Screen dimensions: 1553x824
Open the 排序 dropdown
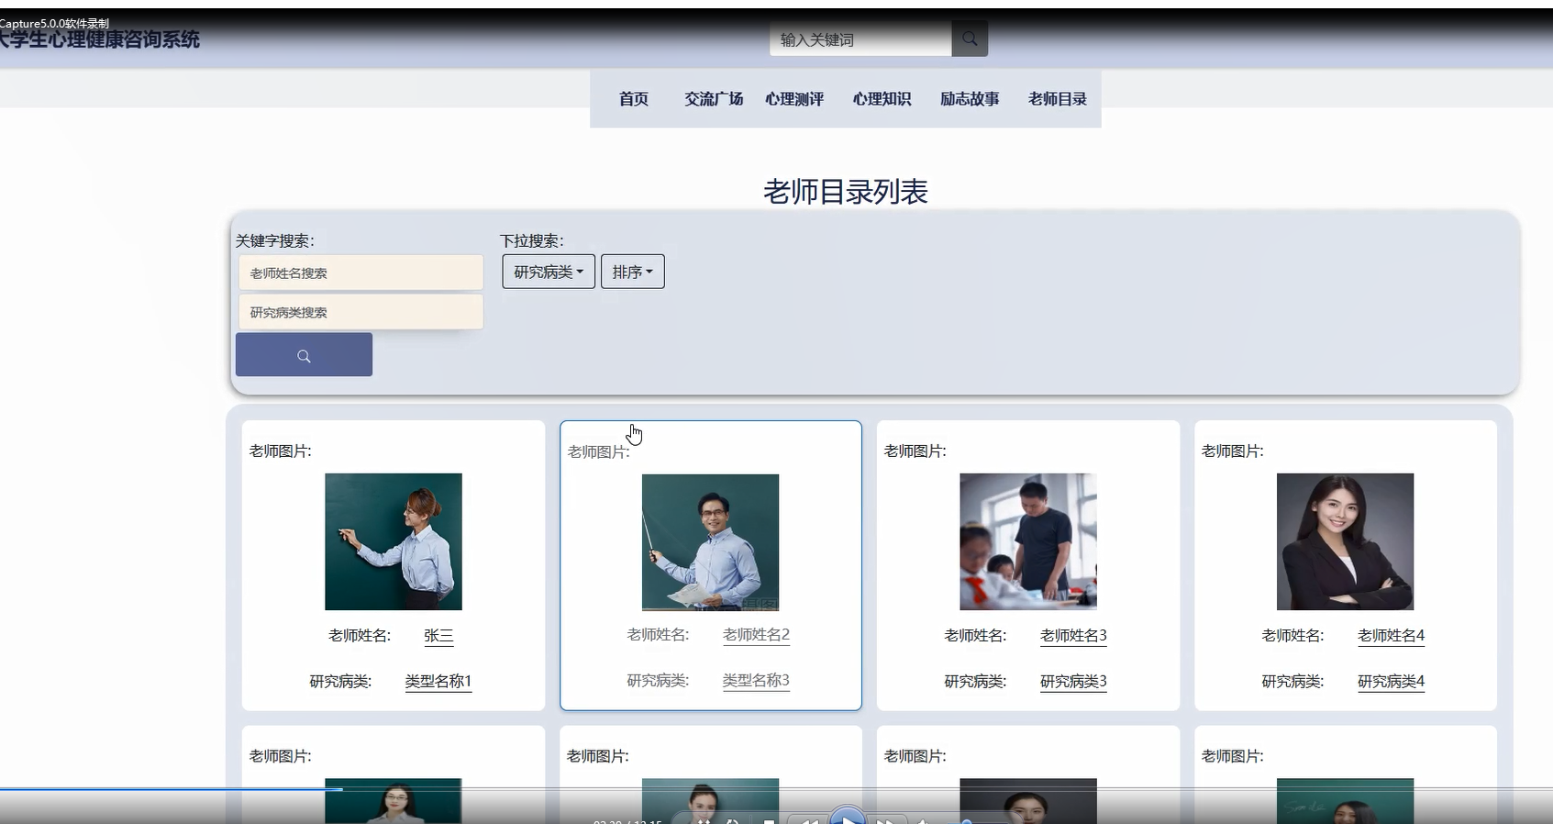pyautogui.click(x=633, y=272)
